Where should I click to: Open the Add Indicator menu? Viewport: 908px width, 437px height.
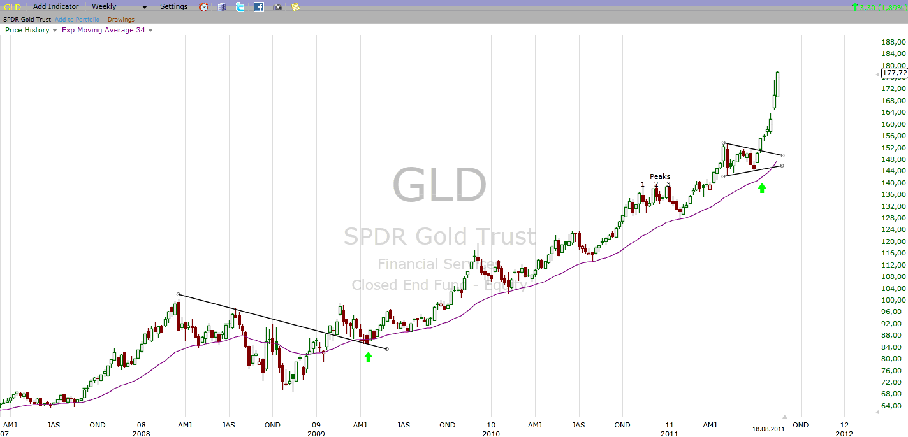(x=55, y=7)
